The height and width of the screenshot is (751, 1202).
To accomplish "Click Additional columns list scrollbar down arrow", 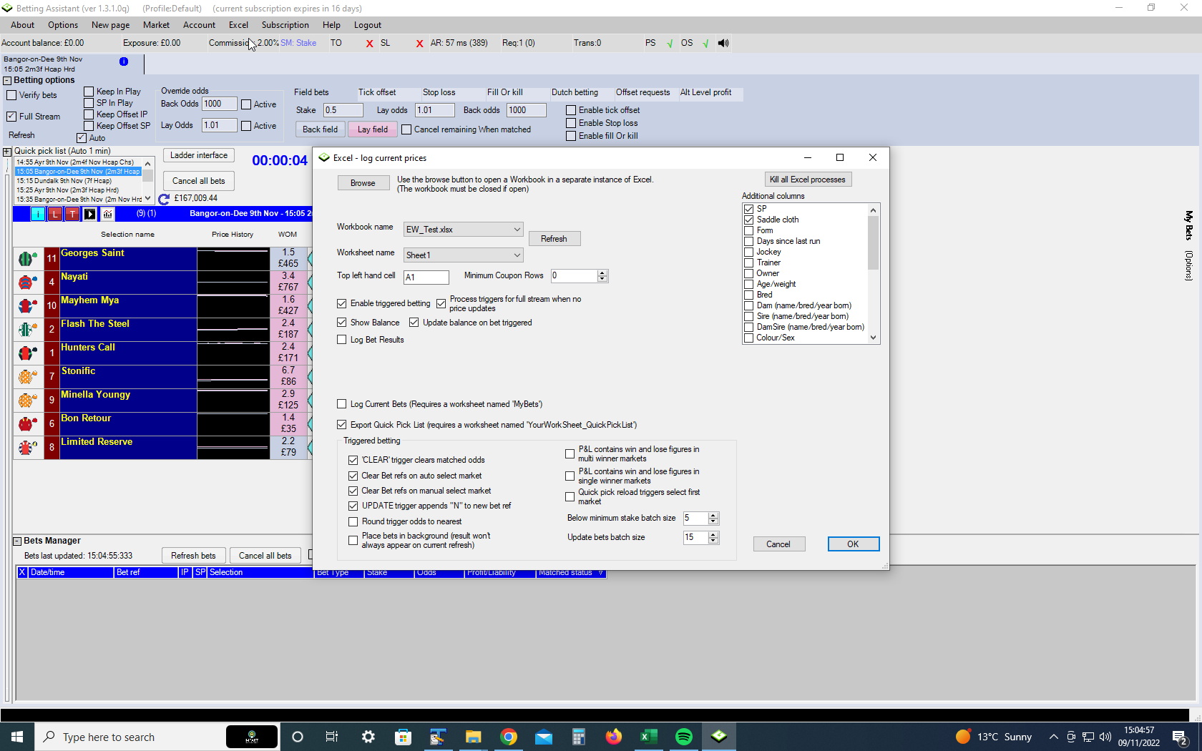I will coord(873,338).
